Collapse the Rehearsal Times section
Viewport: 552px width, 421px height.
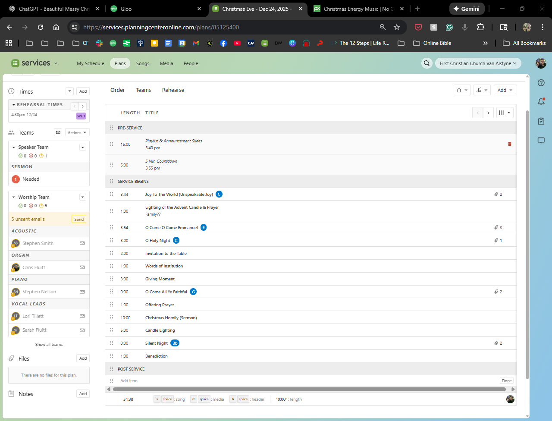(14, 105)
